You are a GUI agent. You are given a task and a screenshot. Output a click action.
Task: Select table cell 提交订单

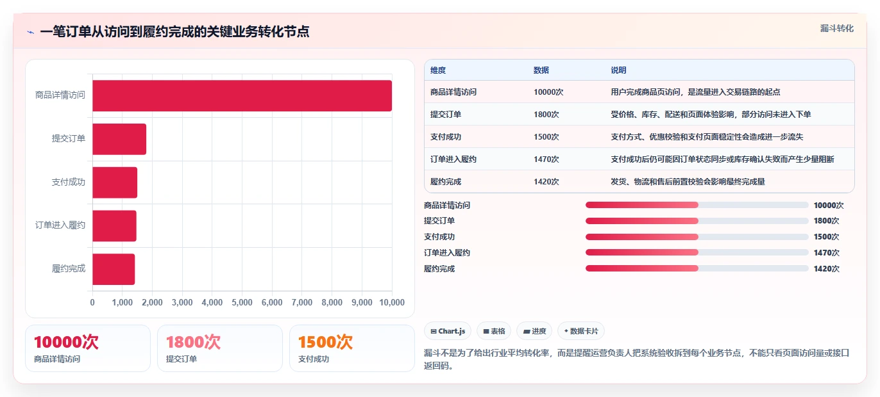pos(446,115)
